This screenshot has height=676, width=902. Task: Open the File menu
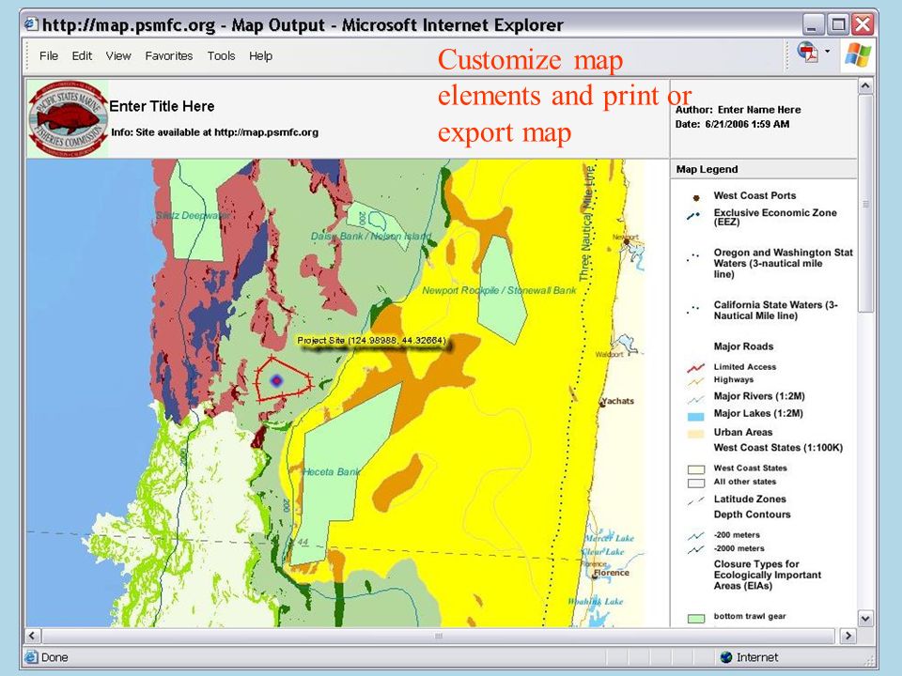[x=48, y=55]
